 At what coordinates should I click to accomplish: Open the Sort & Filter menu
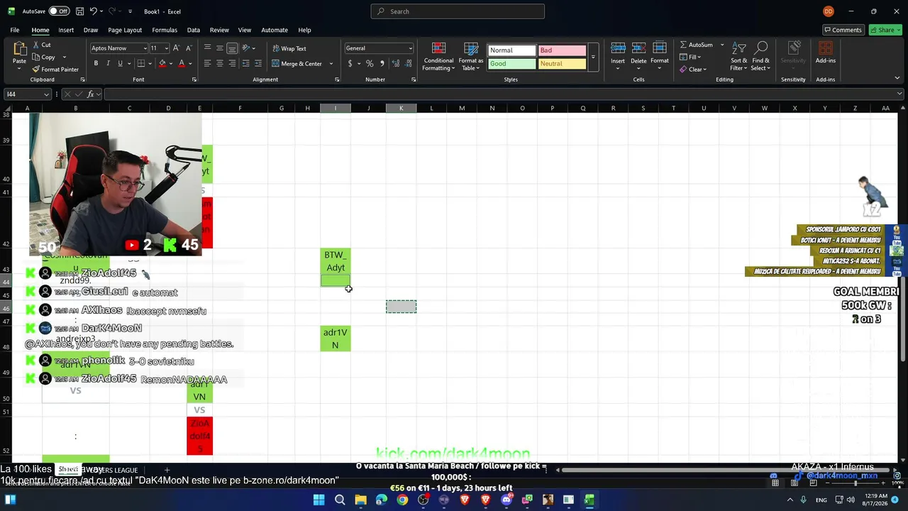pos(738,56)
